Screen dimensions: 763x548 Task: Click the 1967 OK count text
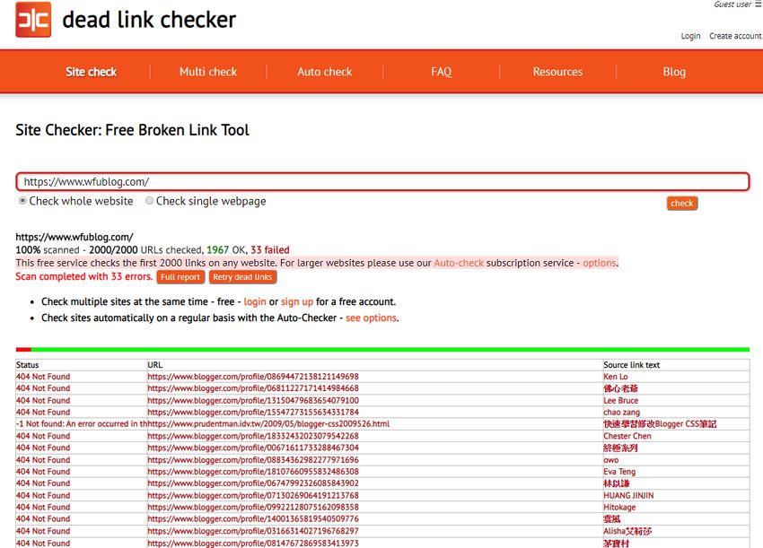pyautogui.click(x=226, y=250)
